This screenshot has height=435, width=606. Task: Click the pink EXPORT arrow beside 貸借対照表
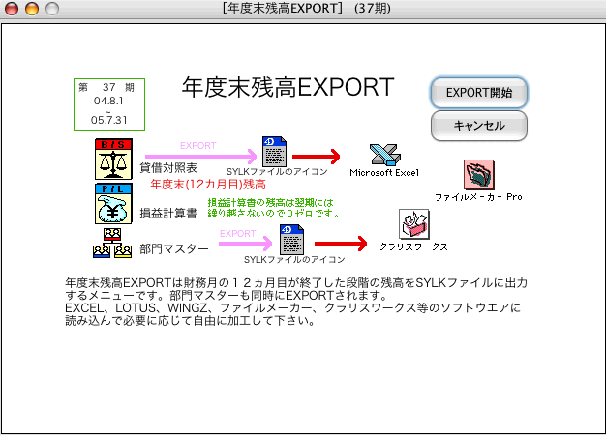pyautogui.click(x=199, y=156)
